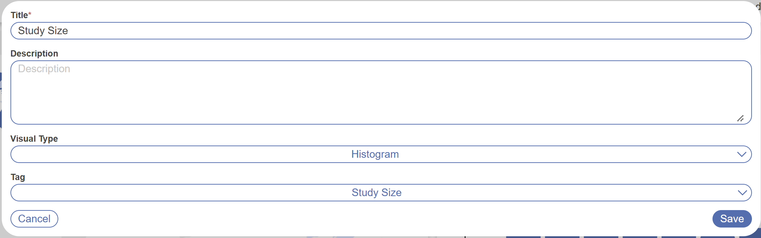Image resolution: width=761 pixels, height=238 pixels.
Task: Click the Description field label
Action: (34, 54)
